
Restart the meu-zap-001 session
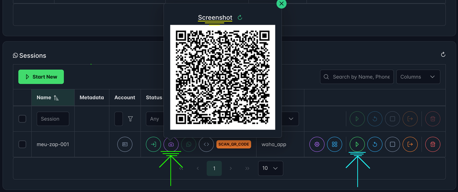375,144
